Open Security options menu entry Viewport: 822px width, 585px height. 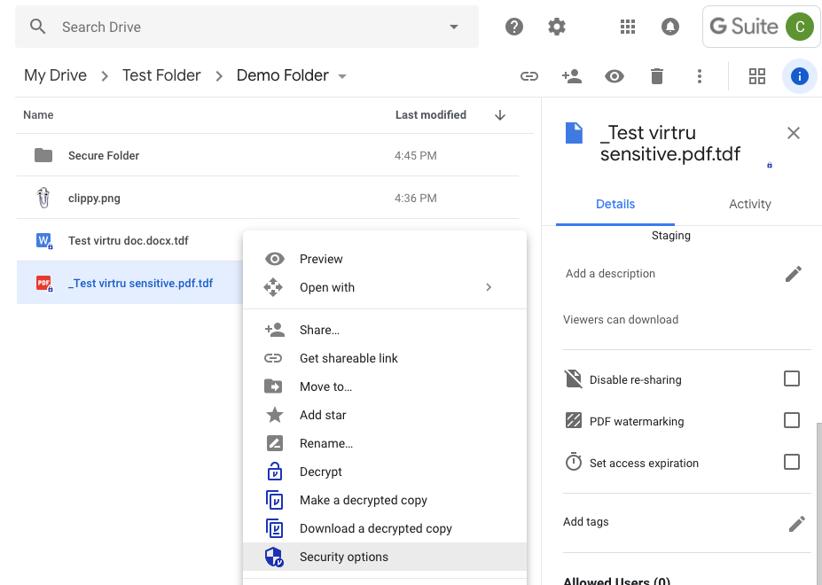385,556
